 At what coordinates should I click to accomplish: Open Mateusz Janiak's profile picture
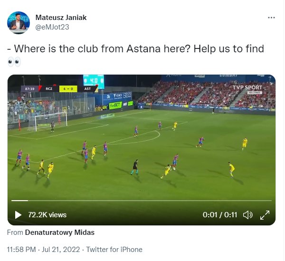(19, 22)
